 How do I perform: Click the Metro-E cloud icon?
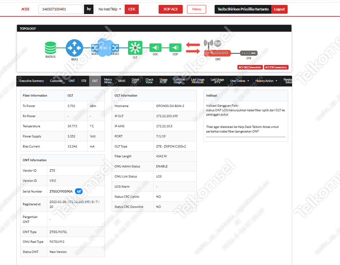pyautogui.click(x=105, y=48)
